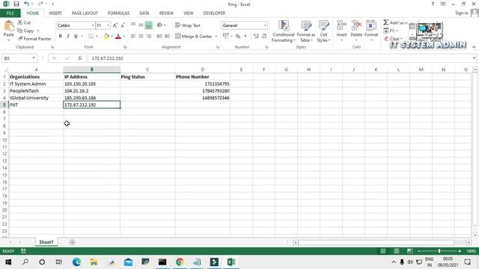Open the Windows Start menu
The image size is (479, 269).
click(8, 262)
